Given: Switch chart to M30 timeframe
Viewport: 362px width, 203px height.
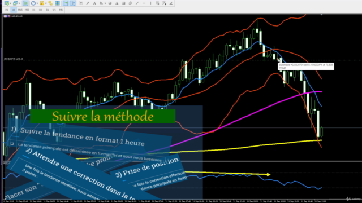Looking at the screenshot, I should pyautogui.click(x=27, y=10).
